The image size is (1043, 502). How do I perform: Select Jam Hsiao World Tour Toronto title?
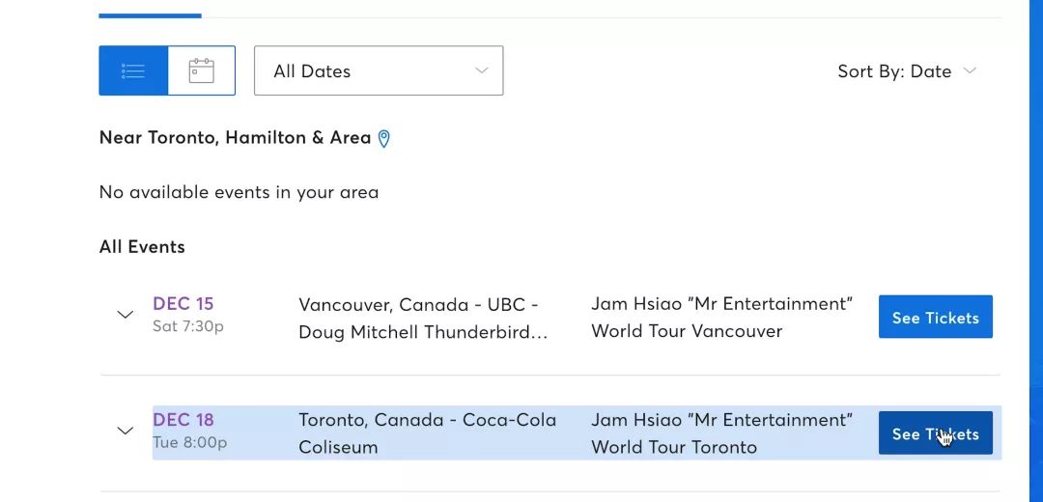[x=721, y=433]
